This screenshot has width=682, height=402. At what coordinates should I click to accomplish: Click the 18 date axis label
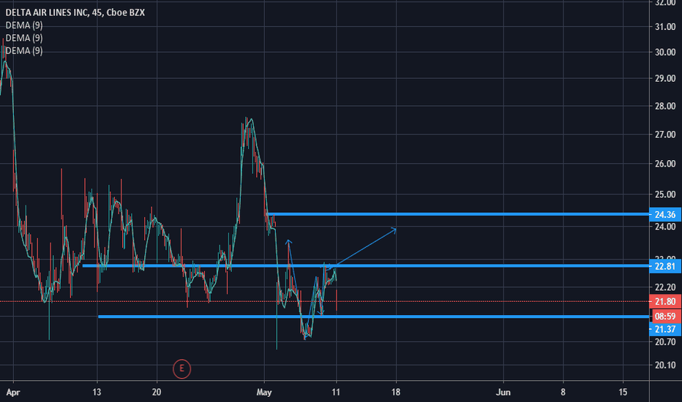[396, 392]
